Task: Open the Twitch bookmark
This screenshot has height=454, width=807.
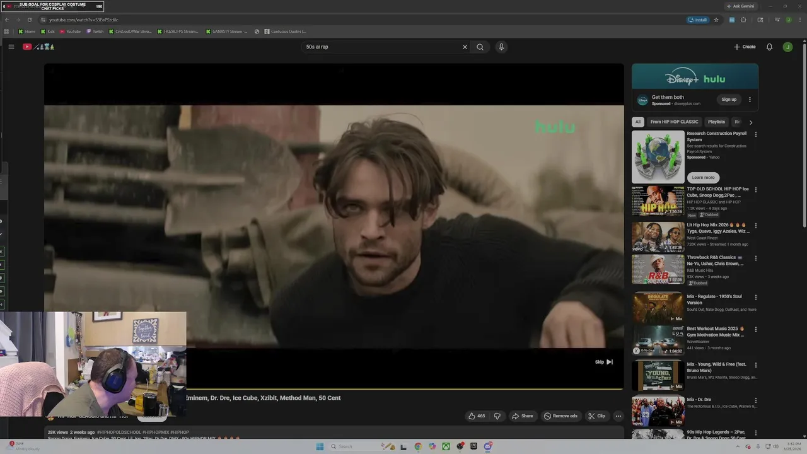Action: tap(95, 31)
